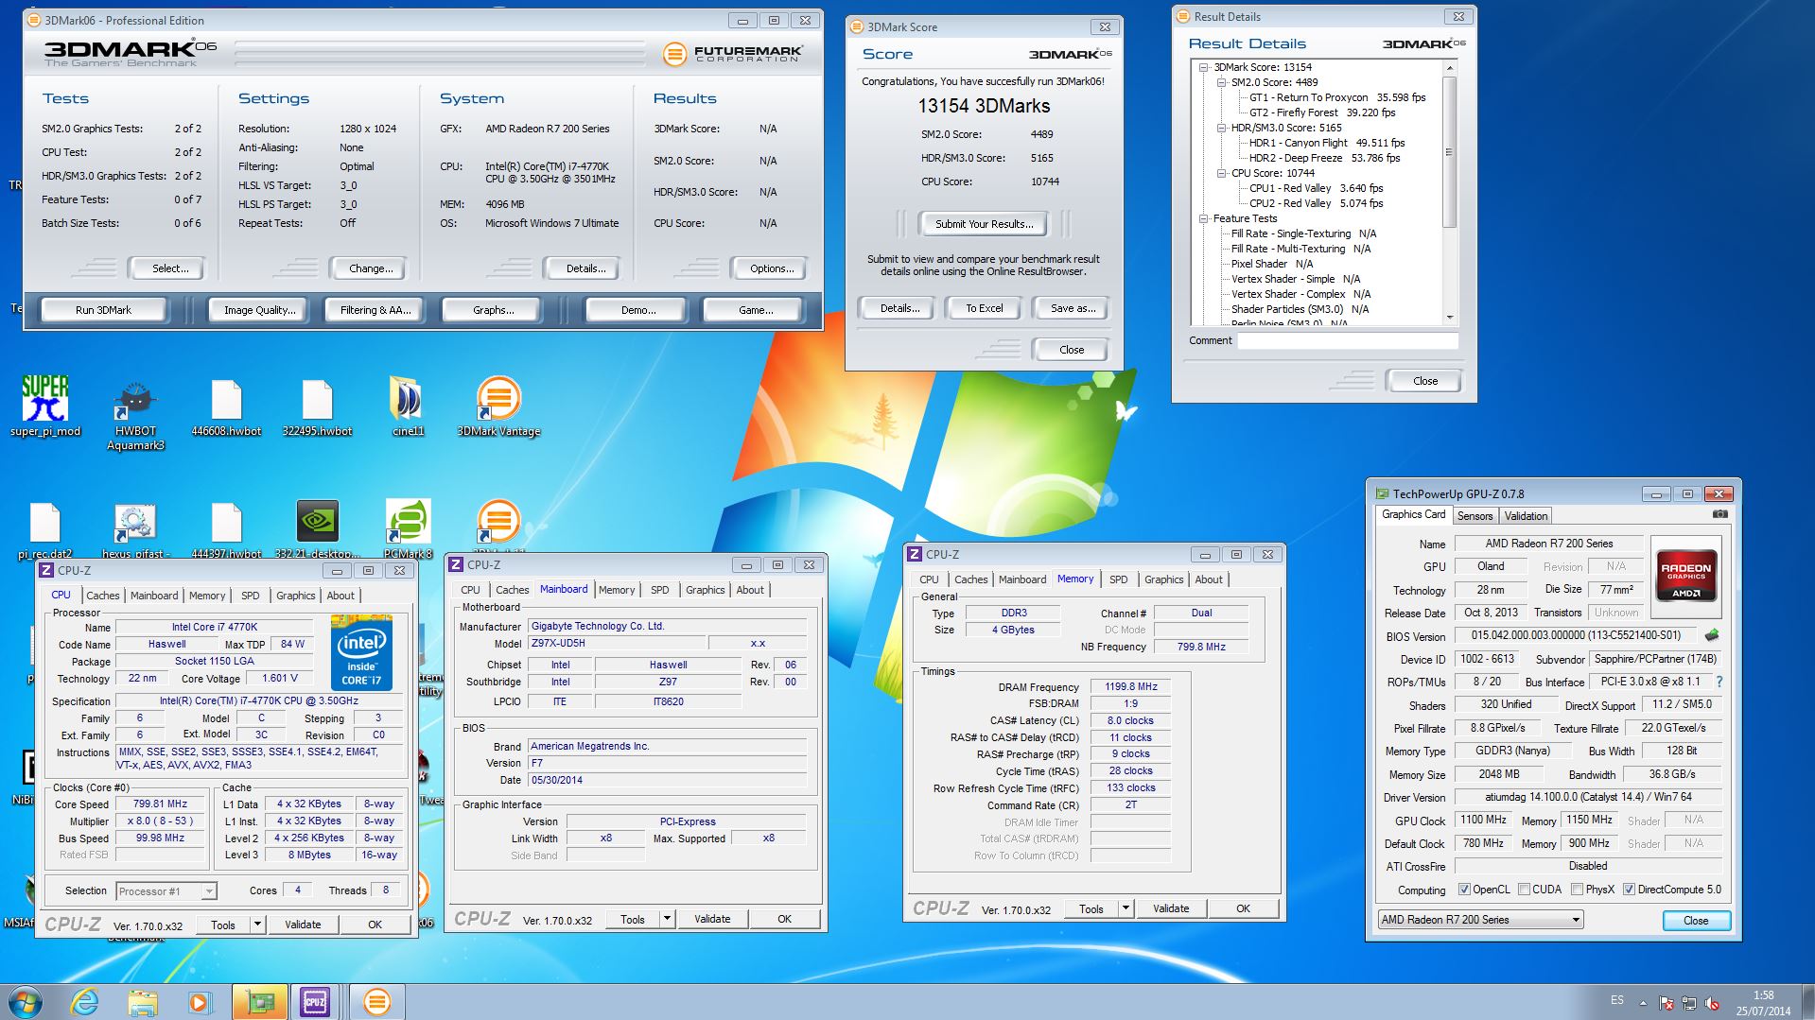Click the GPU-Z BIOS save chip icon
1815x1020 pixels.
click(x=1712, y=635)
